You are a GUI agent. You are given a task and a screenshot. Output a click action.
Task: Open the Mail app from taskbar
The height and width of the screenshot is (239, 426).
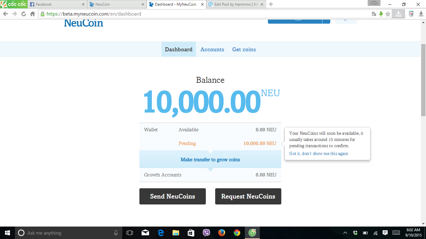coord(145,233)
